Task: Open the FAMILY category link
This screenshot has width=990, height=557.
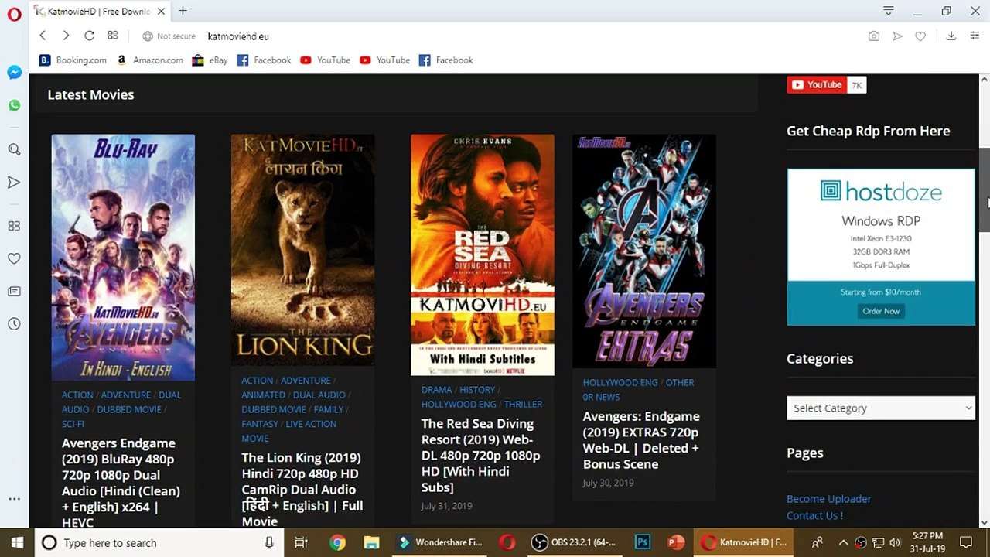Action: pos(329,410)
